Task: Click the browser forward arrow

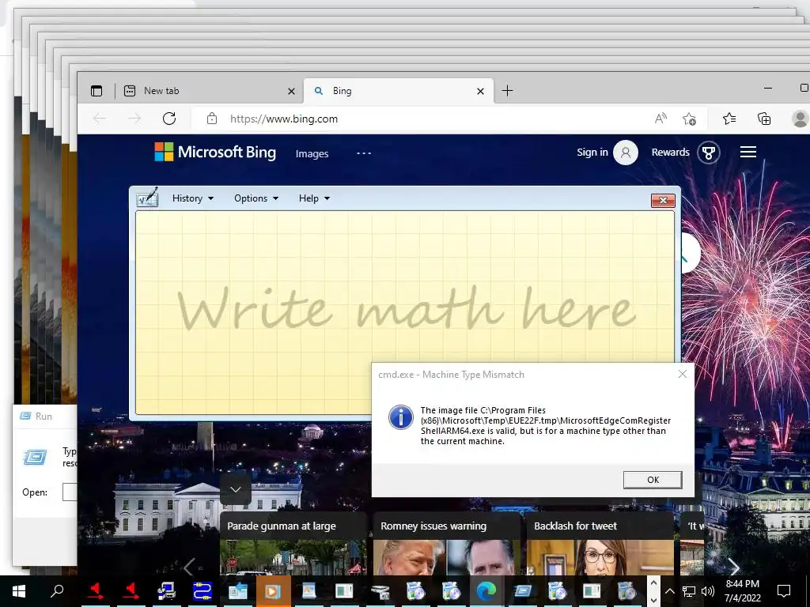Action: [x=134, y=119]
